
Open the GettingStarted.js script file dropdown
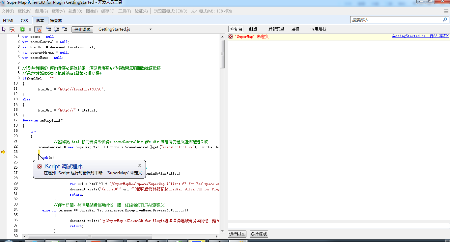coord(125,29)
